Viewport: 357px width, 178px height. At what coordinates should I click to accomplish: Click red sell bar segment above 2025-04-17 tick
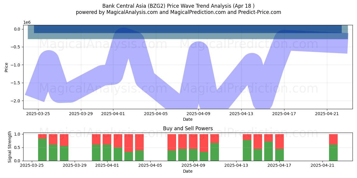[279, 142]
